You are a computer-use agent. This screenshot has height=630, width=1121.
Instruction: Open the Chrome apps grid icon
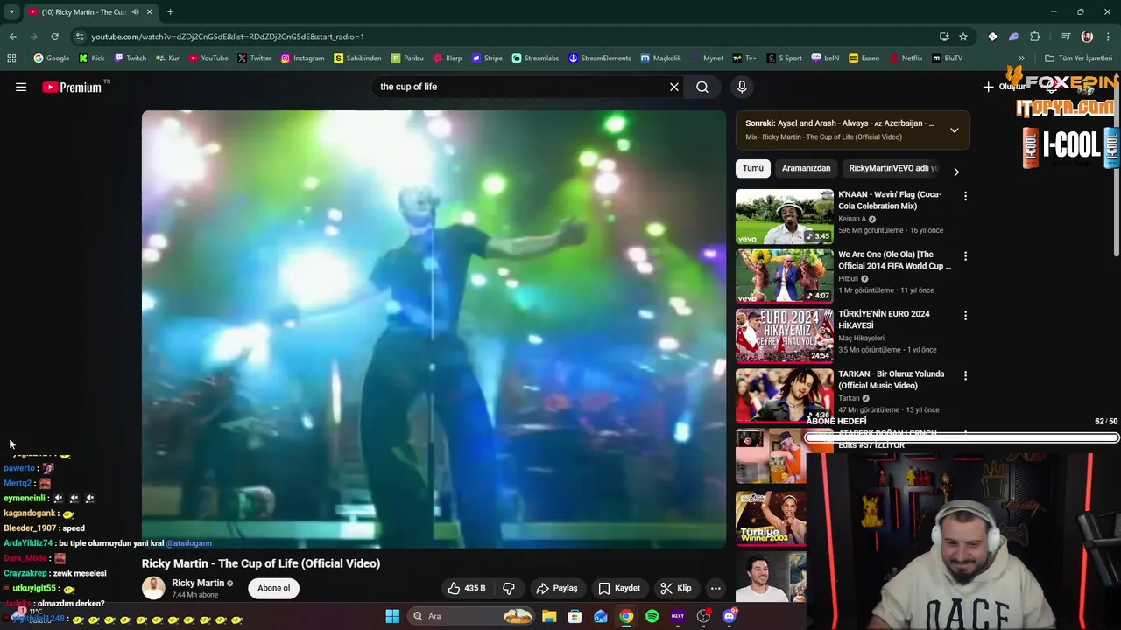pos(11,59)
